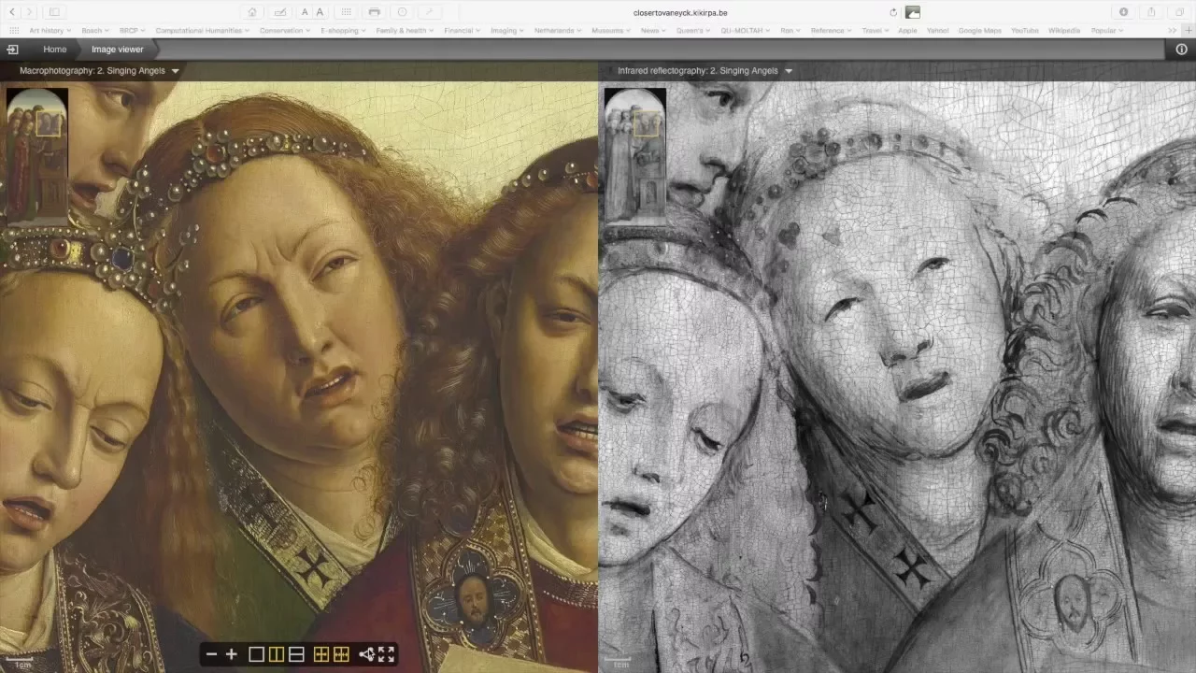
Task: Click the exit icon left of Home
Action: [12, 49]
